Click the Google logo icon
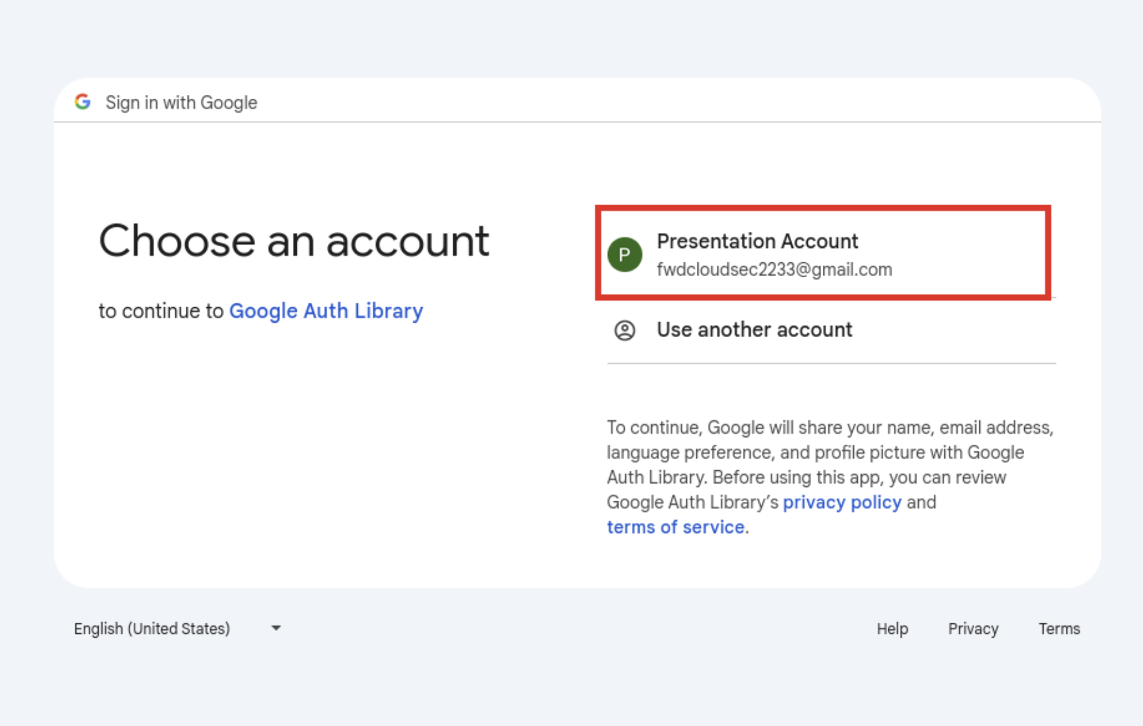Image resolution: width=1143 pixels, height=726 pixels. click(82, 102)
